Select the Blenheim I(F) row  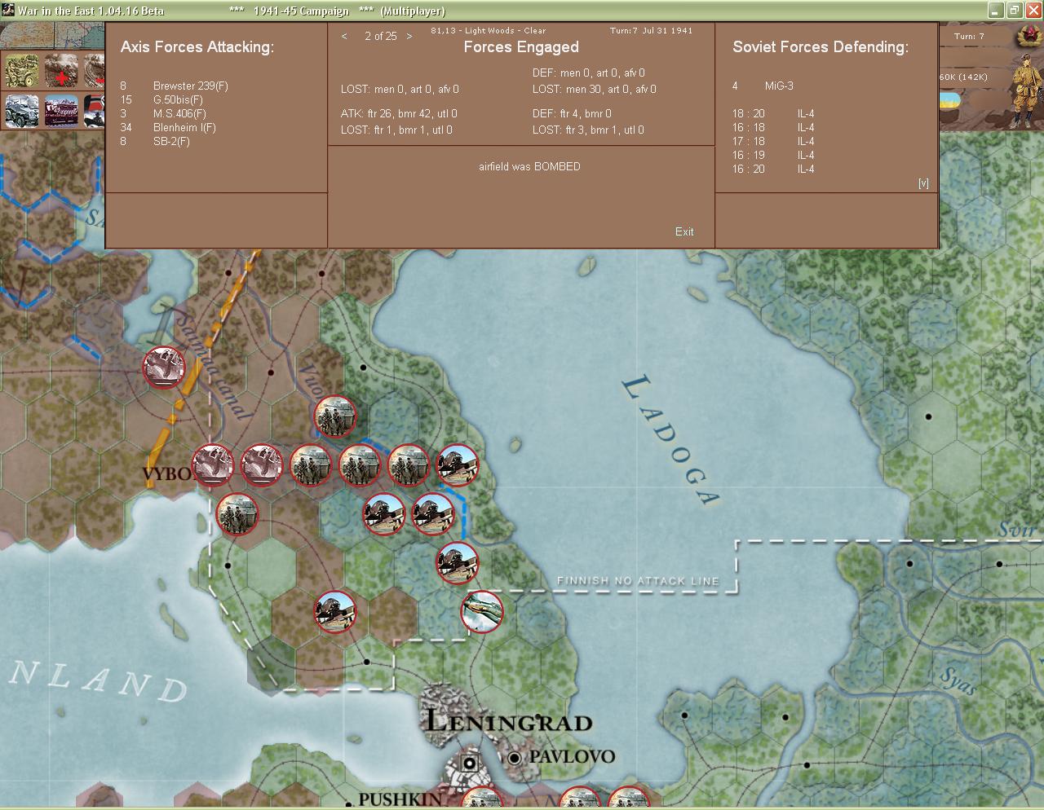[168, 127]
